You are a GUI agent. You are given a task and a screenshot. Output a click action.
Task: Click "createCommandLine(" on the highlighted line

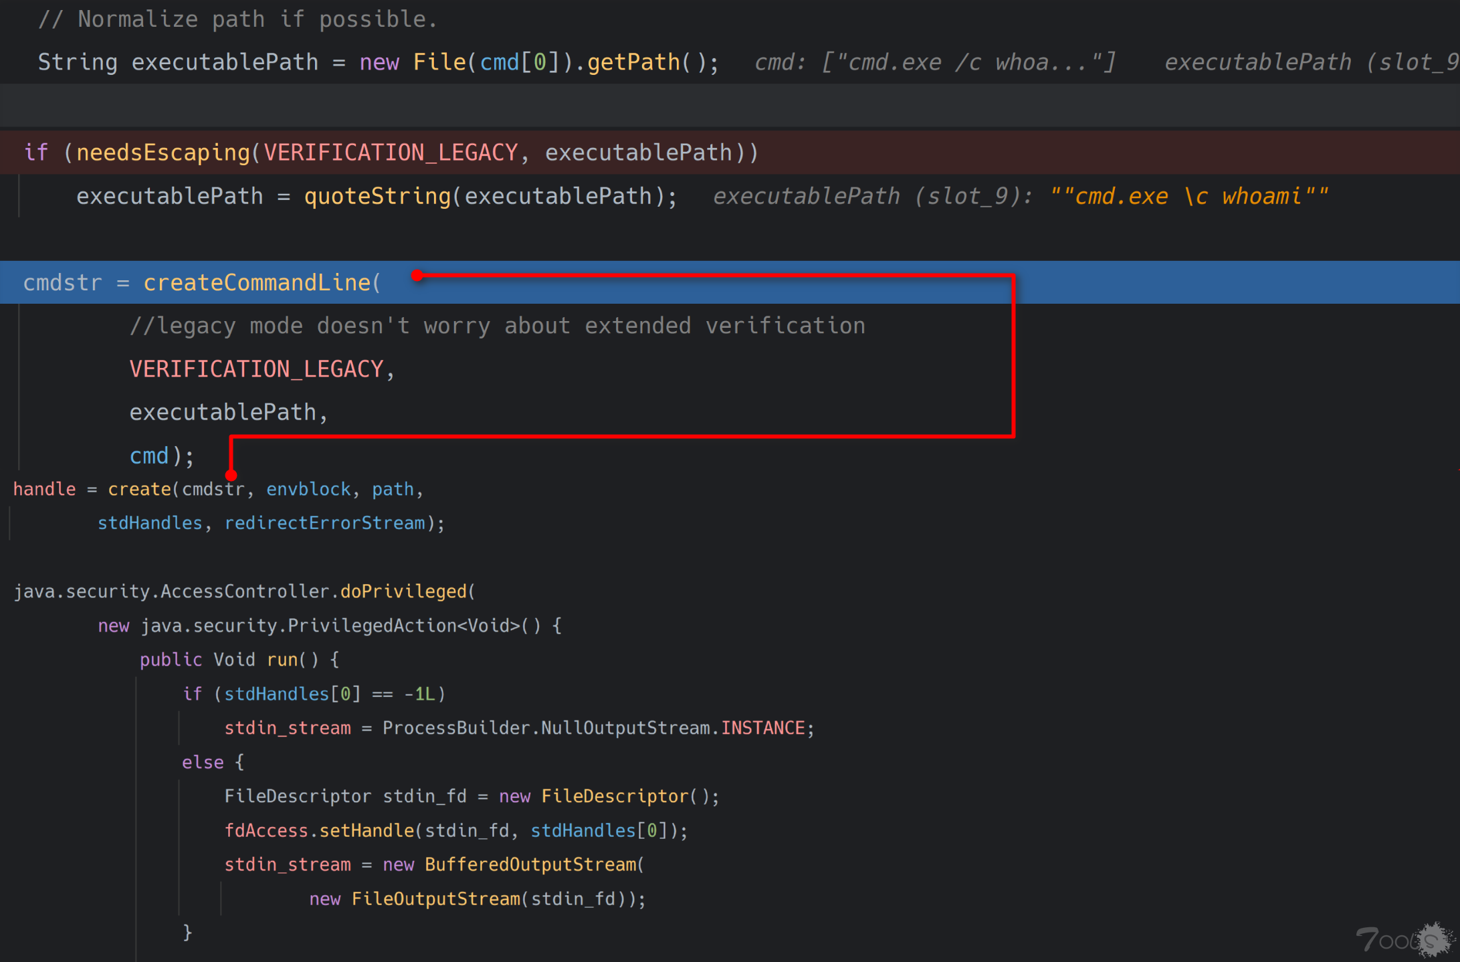pos(262,282)
